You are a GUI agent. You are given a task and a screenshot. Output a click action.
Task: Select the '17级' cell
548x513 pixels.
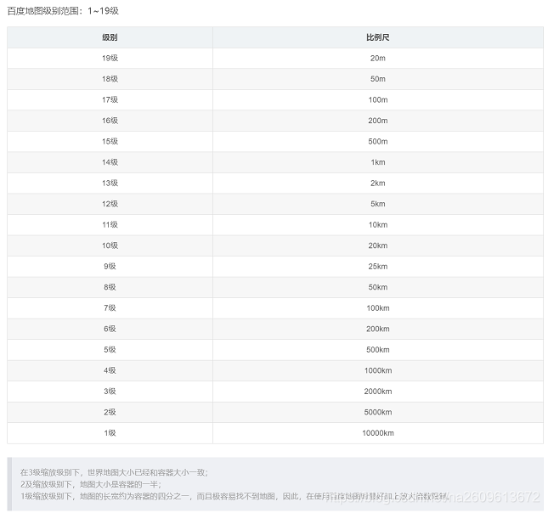point(110,99)
